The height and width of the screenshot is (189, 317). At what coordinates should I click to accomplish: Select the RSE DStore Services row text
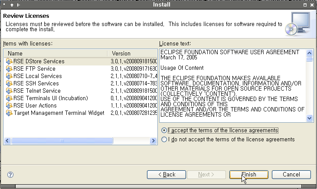pyautogui.click(x=39, y=61)
